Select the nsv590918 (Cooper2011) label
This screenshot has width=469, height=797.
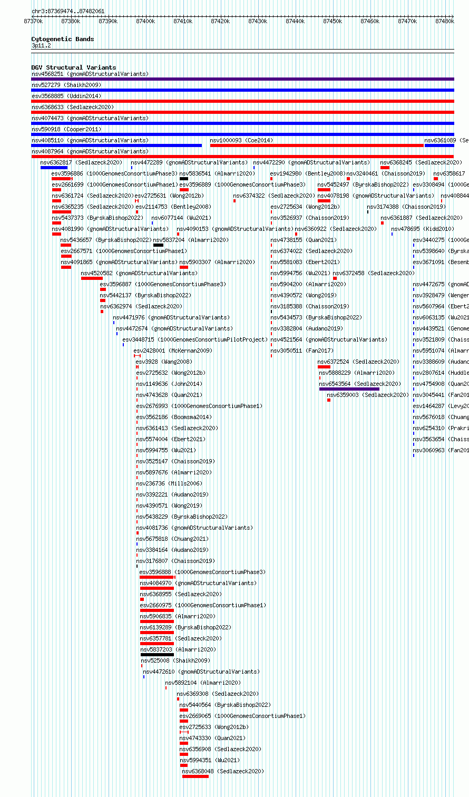pos(66,129)
